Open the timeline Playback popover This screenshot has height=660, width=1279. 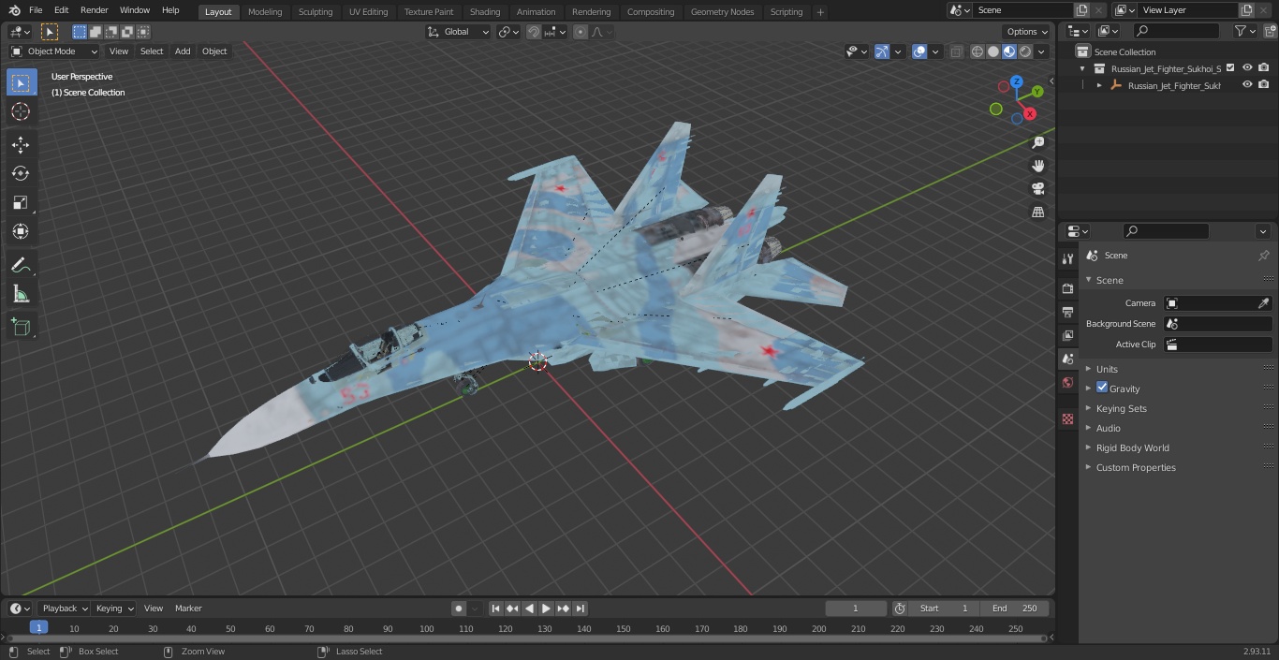(x=65, y=609)
